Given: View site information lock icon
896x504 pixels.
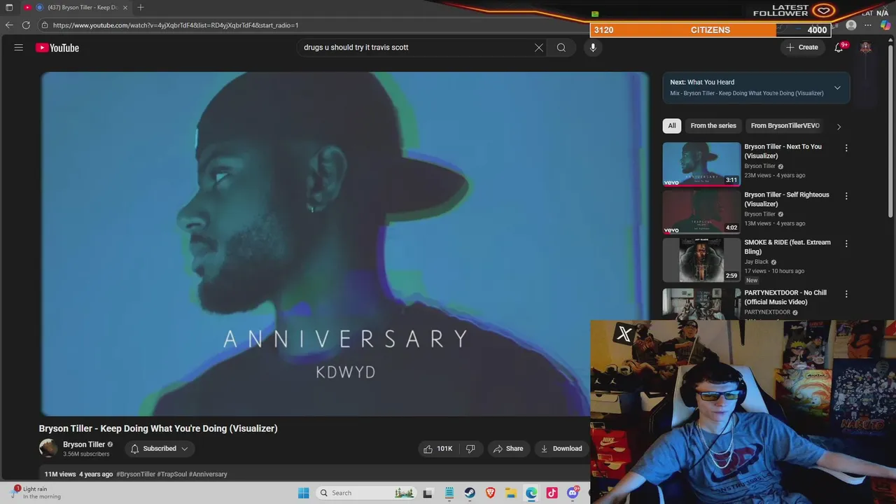Looking at the screenshot, I should [45, 25].
